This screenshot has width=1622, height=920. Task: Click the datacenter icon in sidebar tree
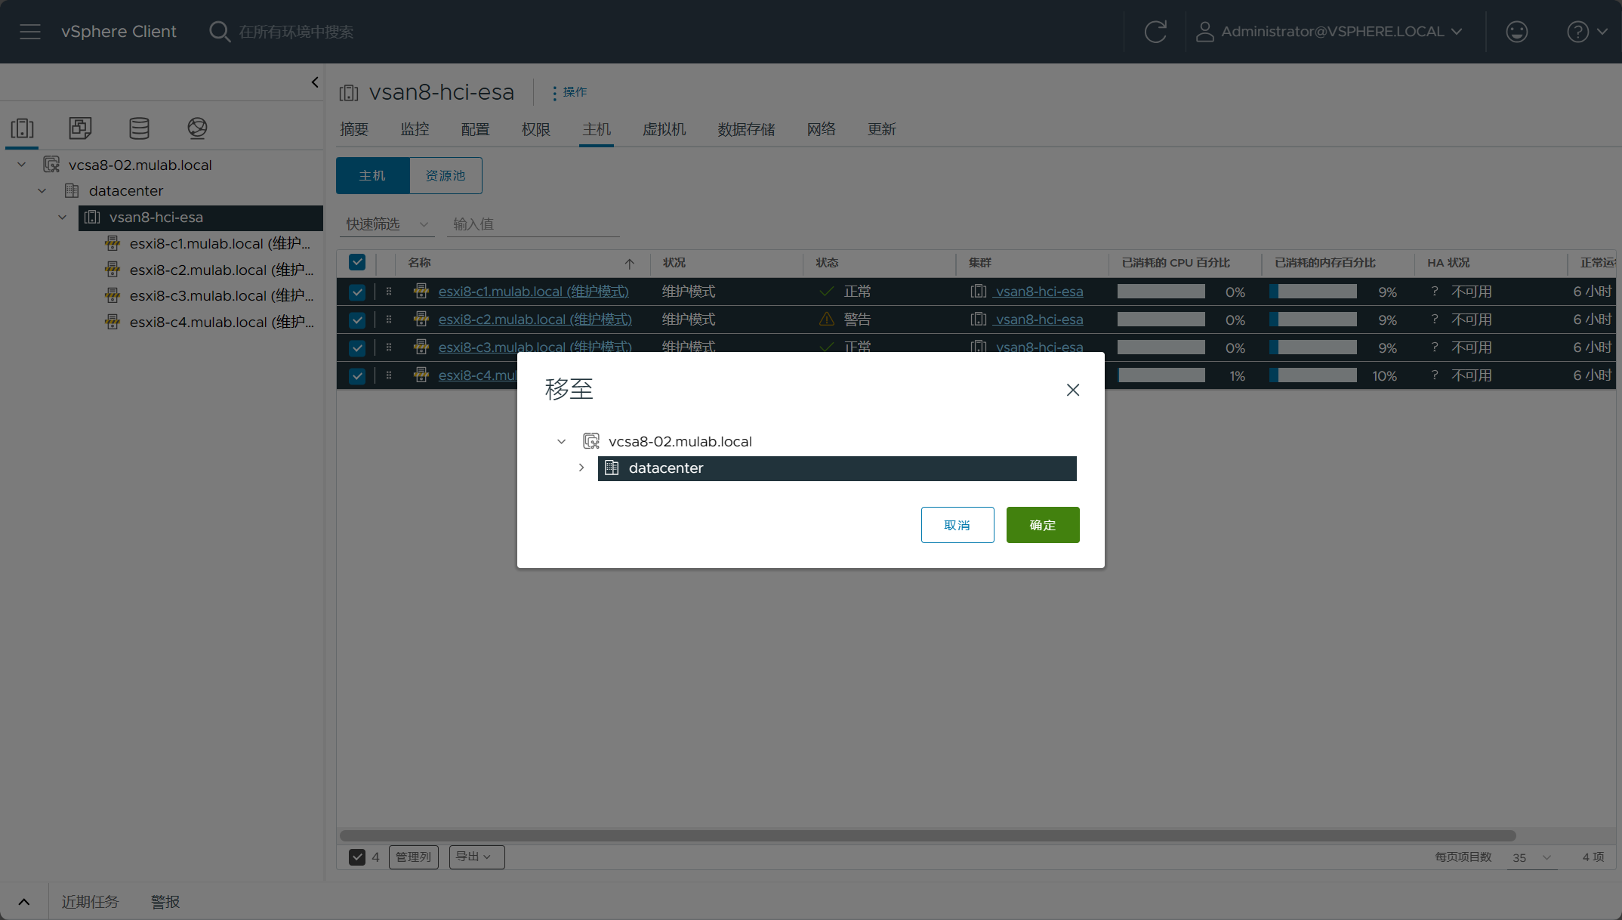[x=72, y=190]
